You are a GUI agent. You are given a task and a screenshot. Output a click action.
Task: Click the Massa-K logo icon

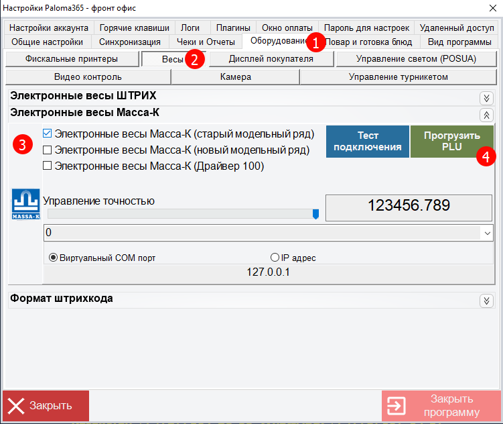click(25, 204)
